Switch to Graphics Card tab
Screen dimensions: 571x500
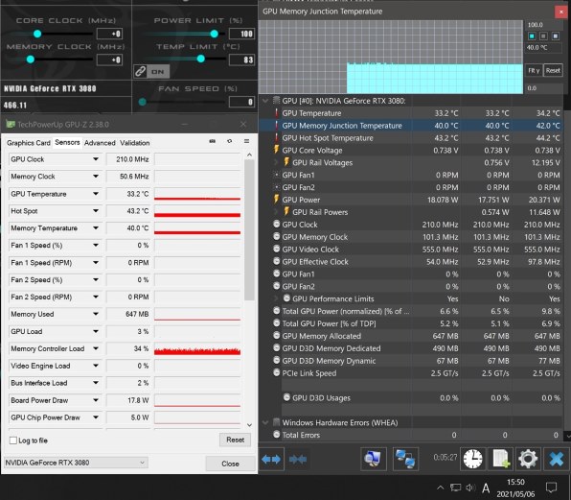pos(29,143)
